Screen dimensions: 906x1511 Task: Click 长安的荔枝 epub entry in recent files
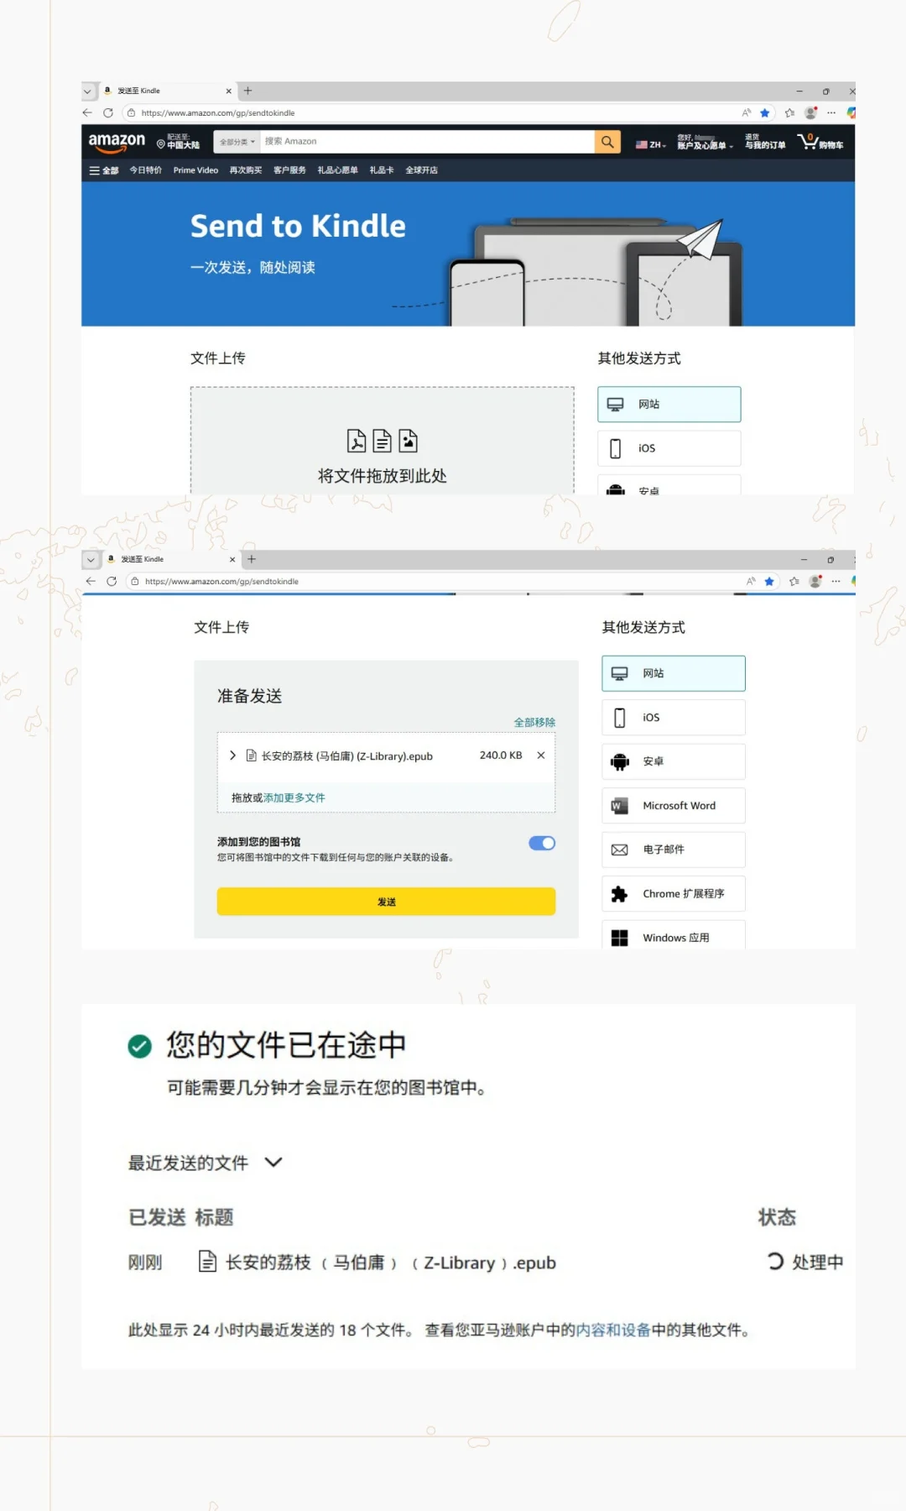[x=377, y=1263]
